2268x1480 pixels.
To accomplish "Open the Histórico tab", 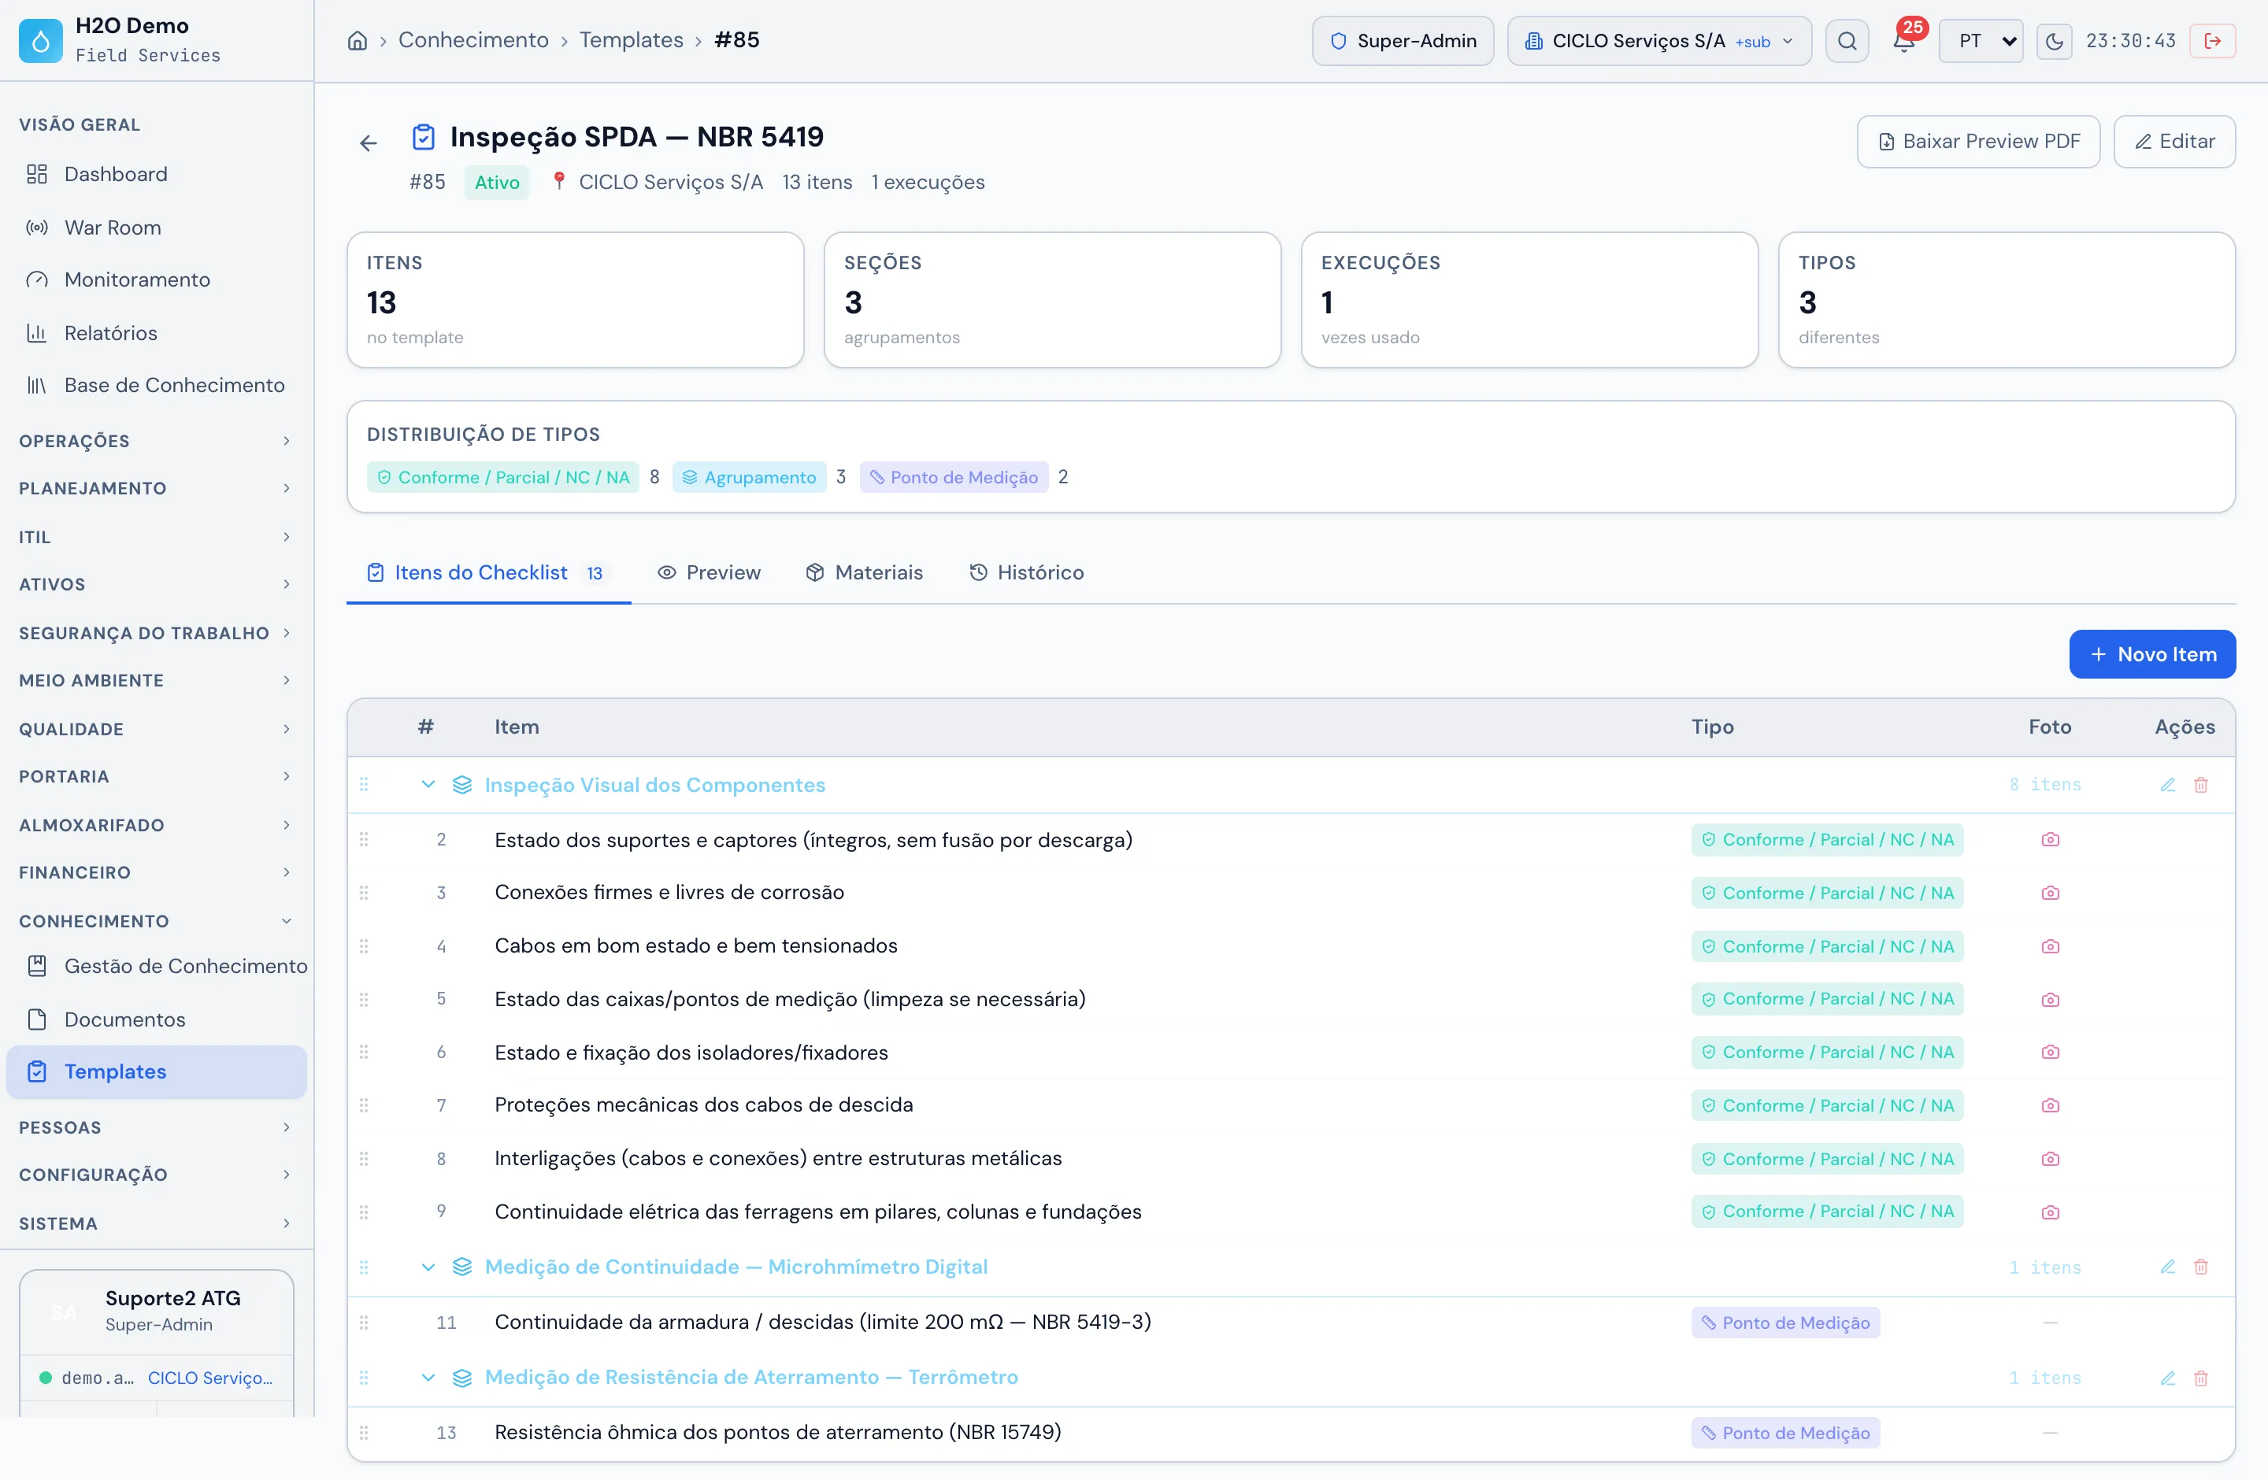I will click(1027, 572).
